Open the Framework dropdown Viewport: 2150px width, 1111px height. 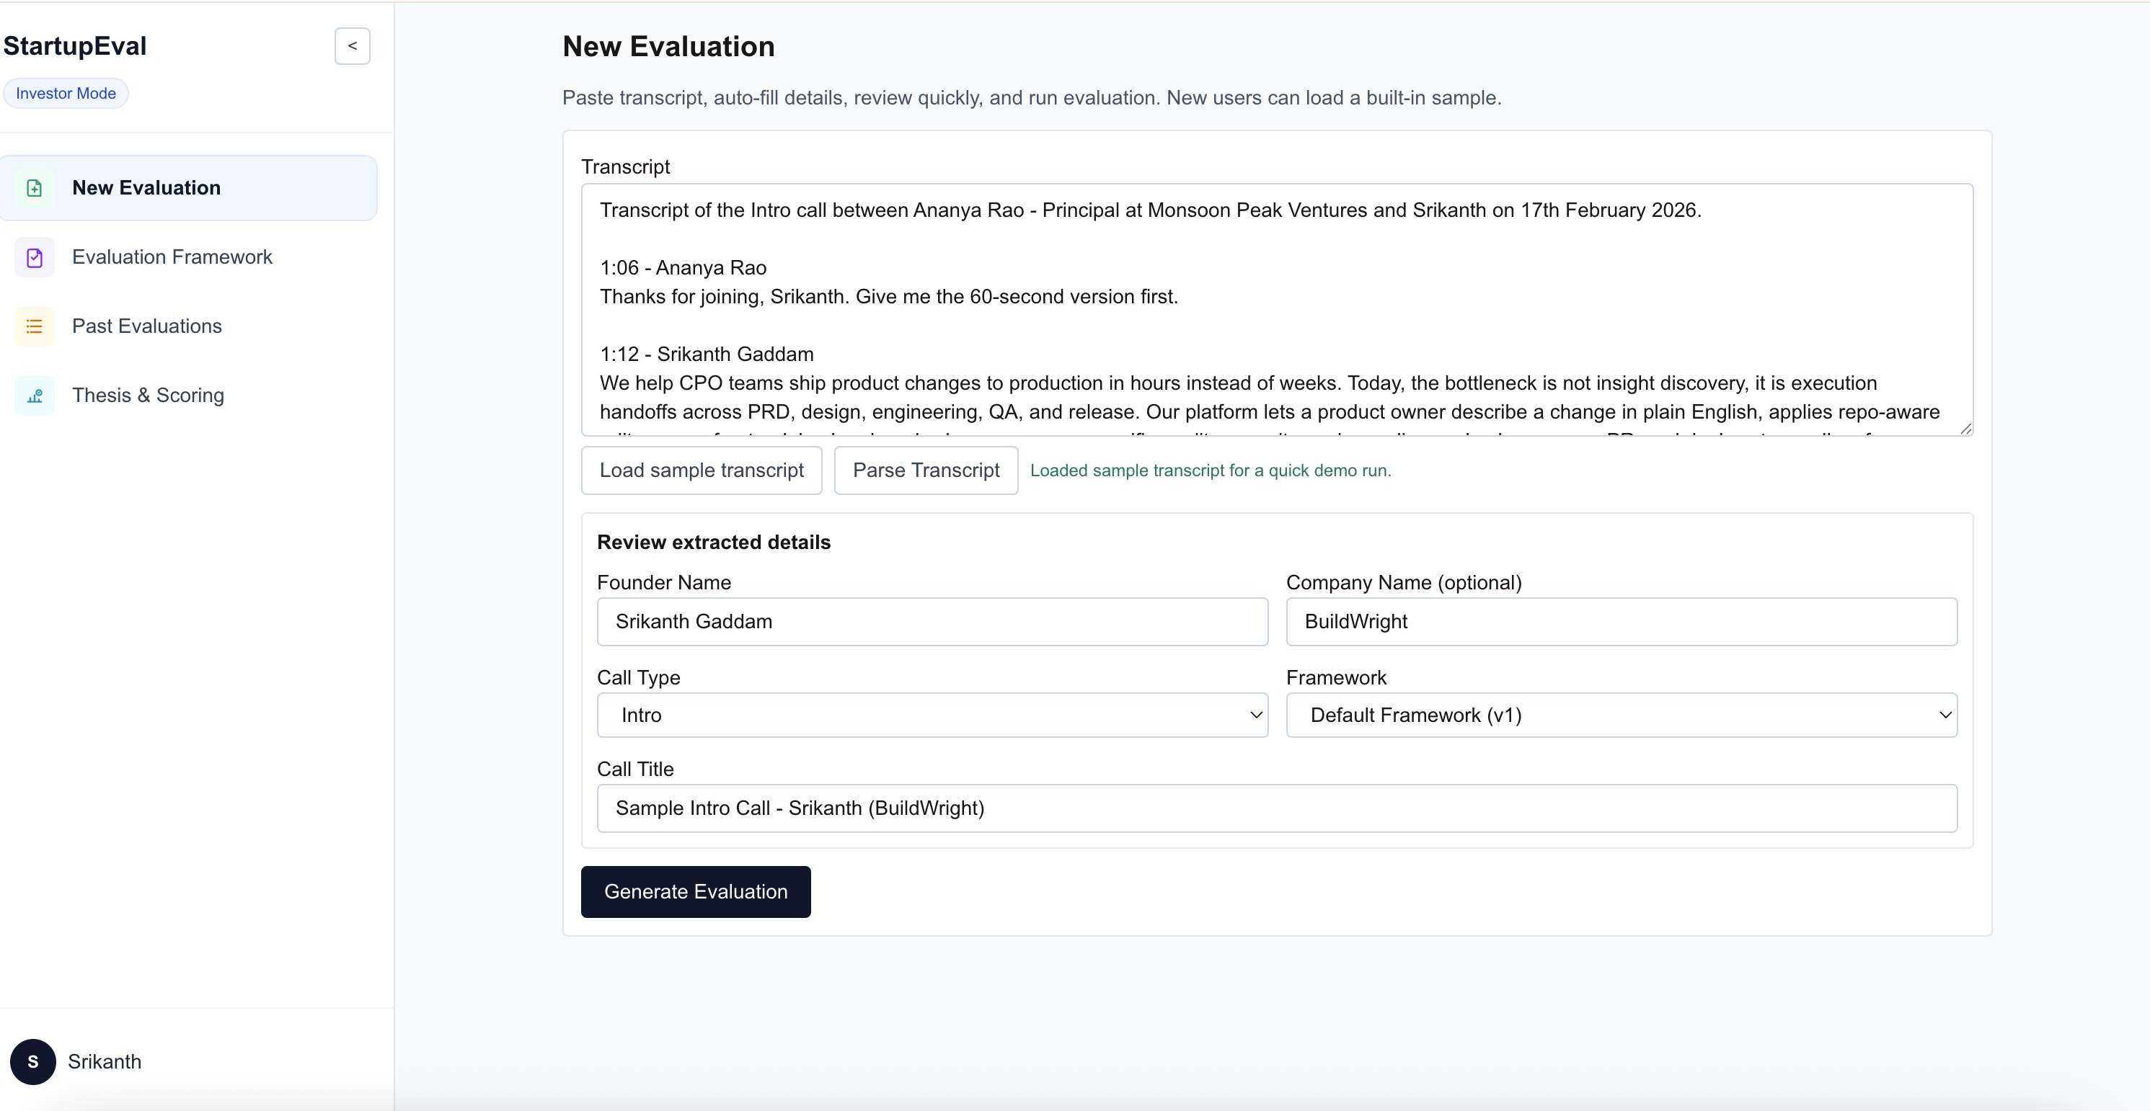1620,715
